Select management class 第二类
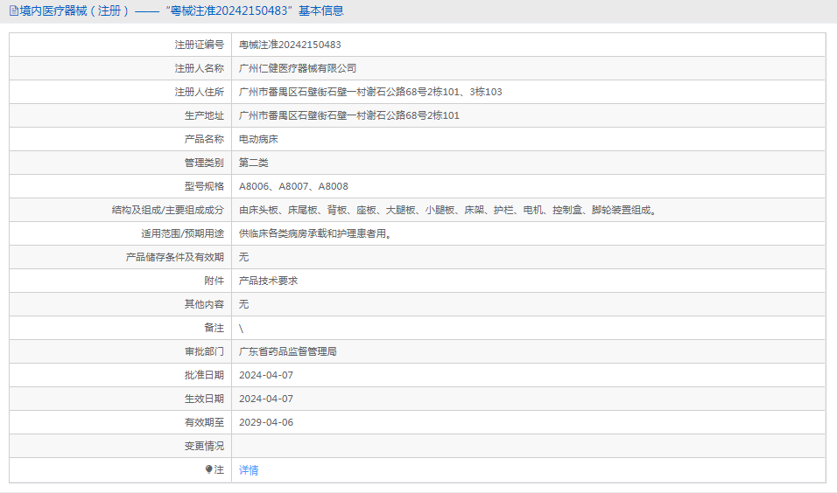This screenshot has height=493, width=837. tap(254, 163)
